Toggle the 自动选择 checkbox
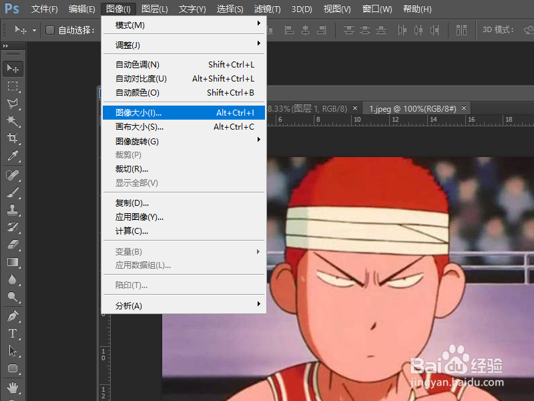This screenshot has height=401, width=534. pyautogui.click(x=50, y=30)
